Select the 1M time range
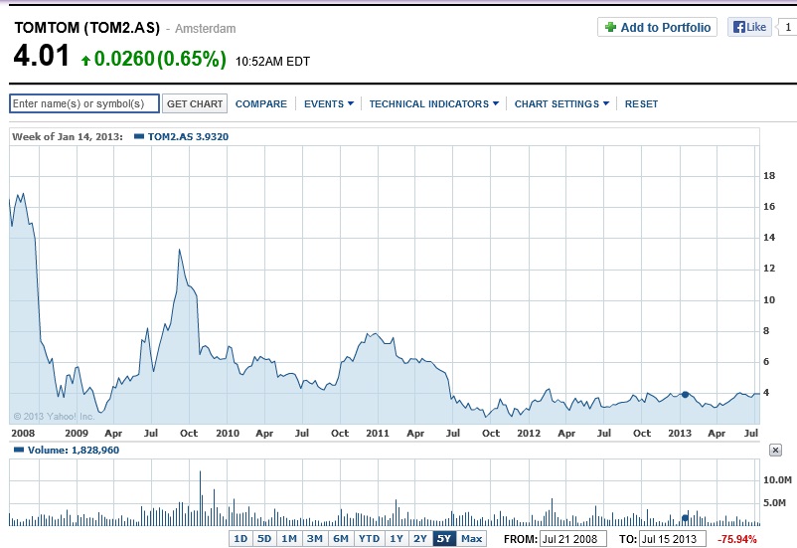 pos(289,538)
